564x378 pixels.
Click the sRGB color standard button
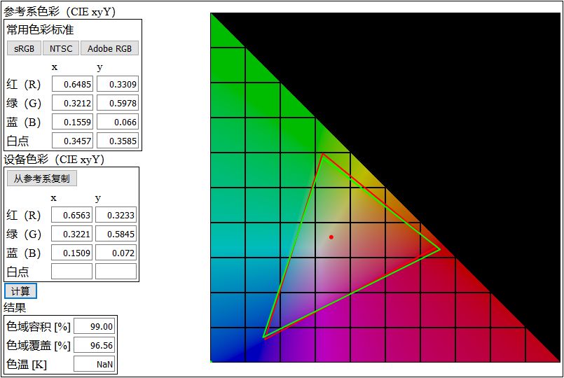click(x=24, y=48)
